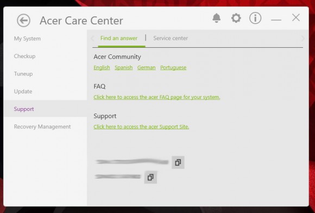Close the Acer Care Center window

[x=296, y=18]
